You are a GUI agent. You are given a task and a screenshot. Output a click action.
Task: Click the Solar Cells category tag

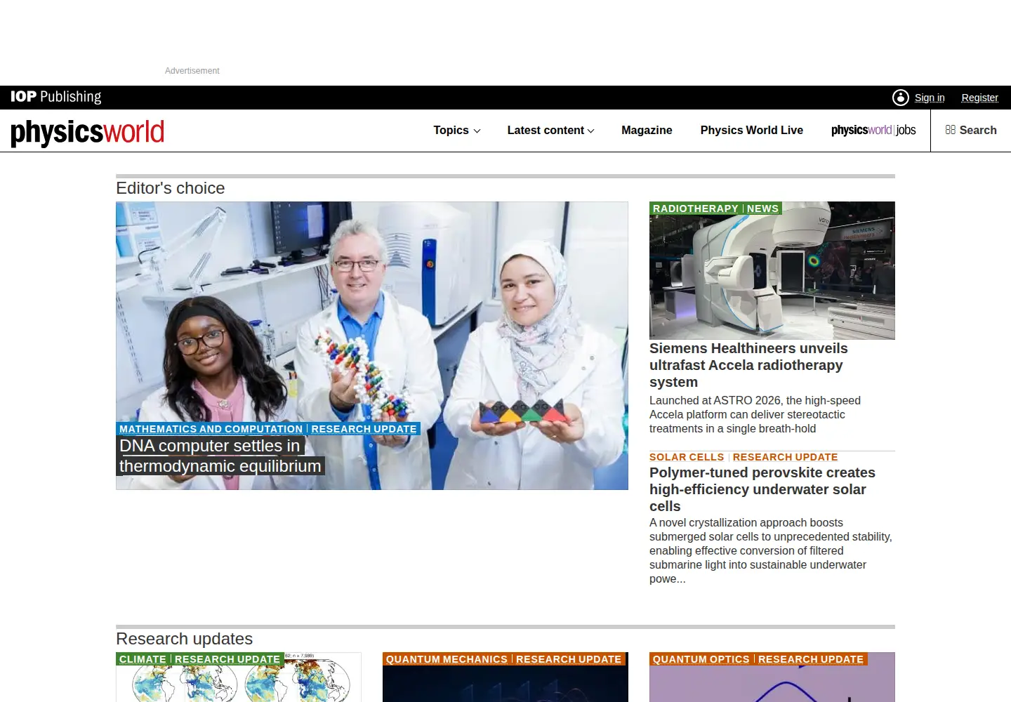pos(687,457)
